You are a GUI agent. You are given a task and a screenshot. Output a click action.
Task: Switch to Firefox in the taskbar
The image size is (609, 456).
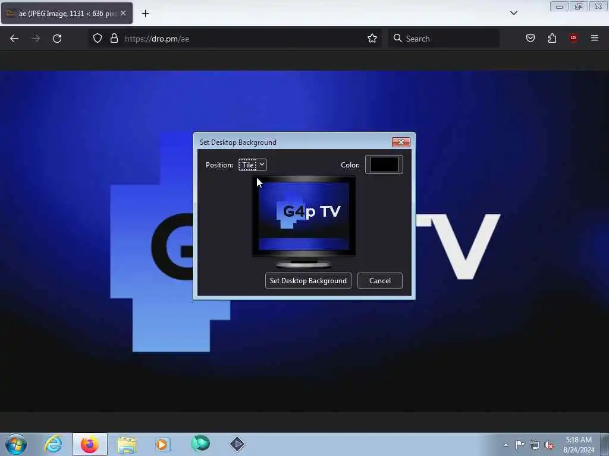pos(90,444)
